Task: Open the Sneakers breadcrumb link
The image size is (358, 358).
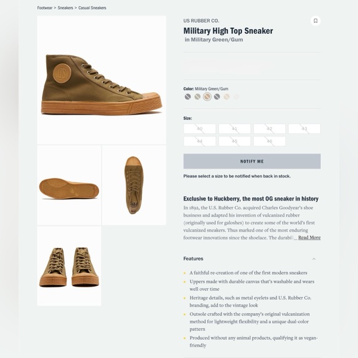Action: pyautogui.click(x=65, y=8)
